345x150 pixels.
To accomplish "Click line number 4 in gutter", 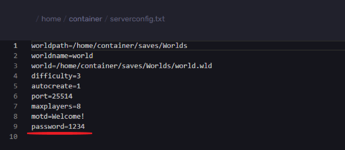I will 15,76.
